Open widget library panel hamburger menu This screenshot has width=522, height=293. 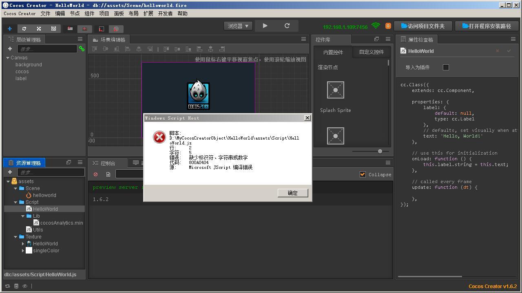click(x=388, y=39)
